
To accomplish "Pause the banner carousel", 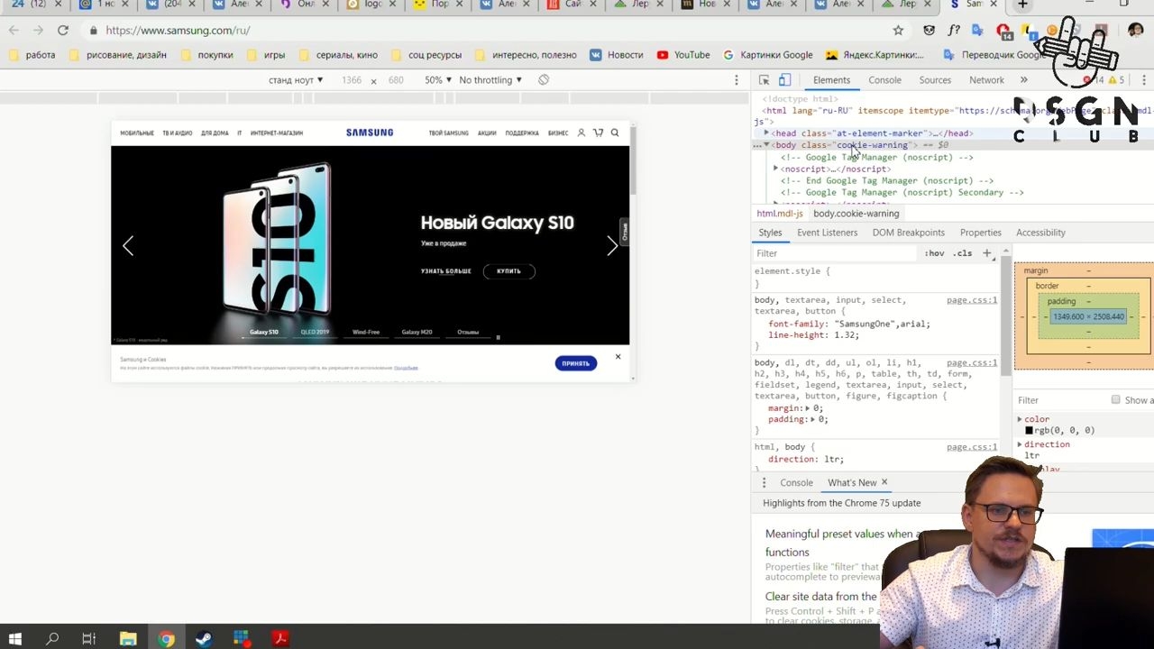I will 498,337.
